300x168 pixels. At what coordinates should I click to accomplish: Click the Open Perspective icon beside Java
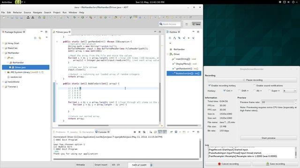[187, 24]
